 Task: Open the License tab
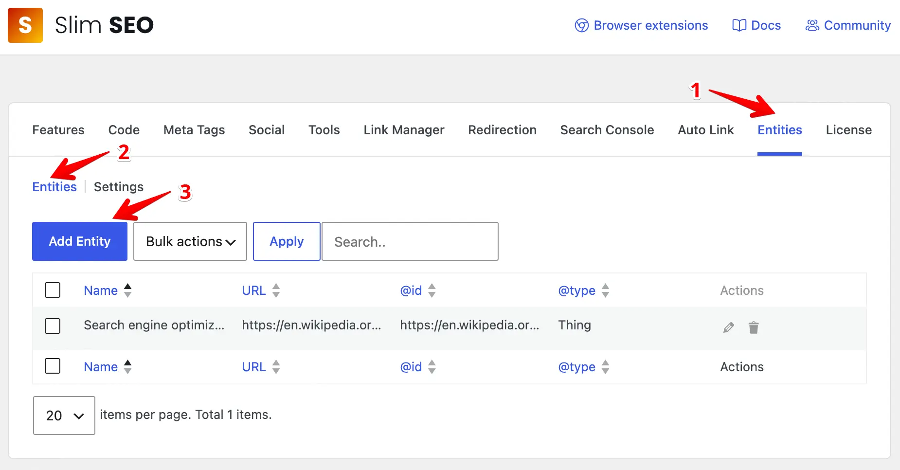pyautogui.click(x=849, y=130)
